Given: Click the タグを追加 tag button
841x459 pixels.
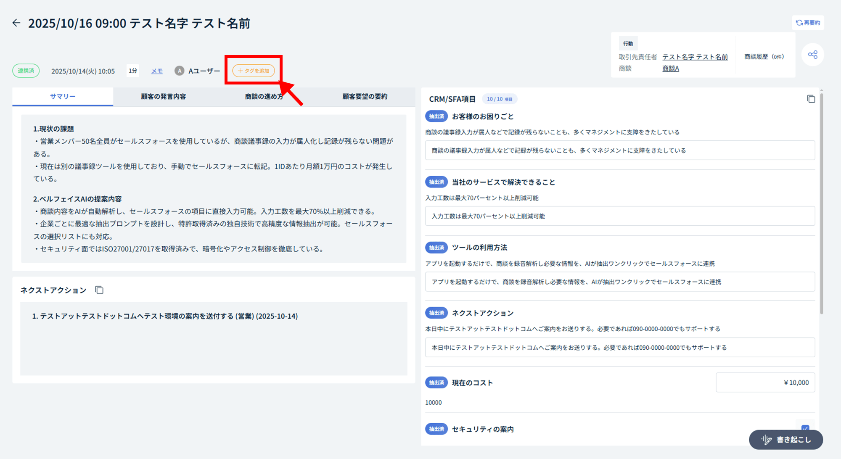Looking at the screenshot, I should (254, 71).
